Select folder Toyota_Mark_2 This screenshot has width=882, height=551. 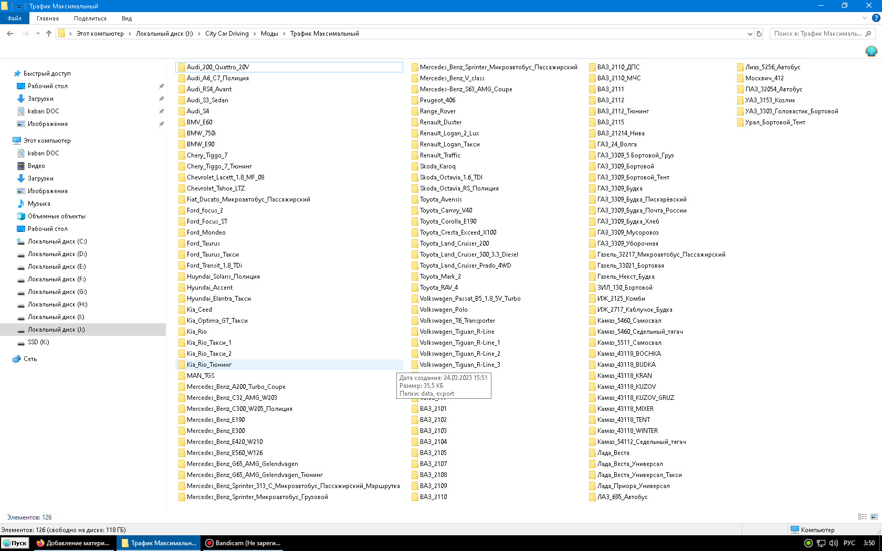pos(440,277)
